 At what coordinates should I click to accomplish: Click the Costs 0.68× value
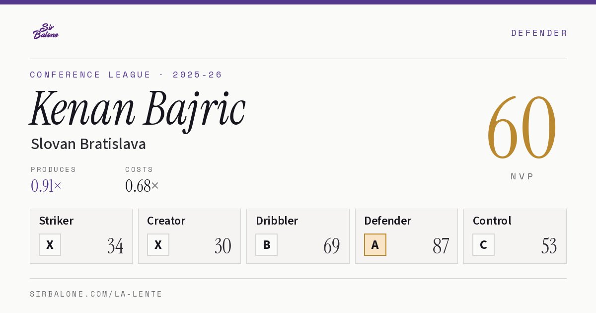coord(142,186)
